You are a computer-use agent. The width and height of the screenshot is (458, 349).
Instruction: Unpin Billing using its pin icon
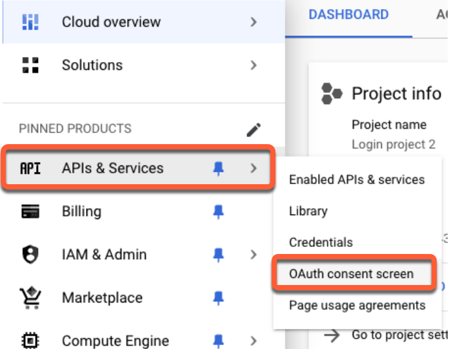219,212
